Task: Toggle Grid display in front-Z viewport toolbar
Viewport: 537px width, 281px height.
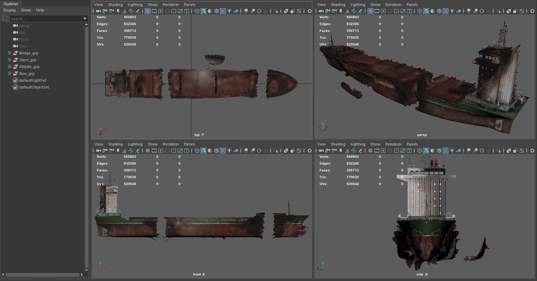Action: tap(147, 151)
